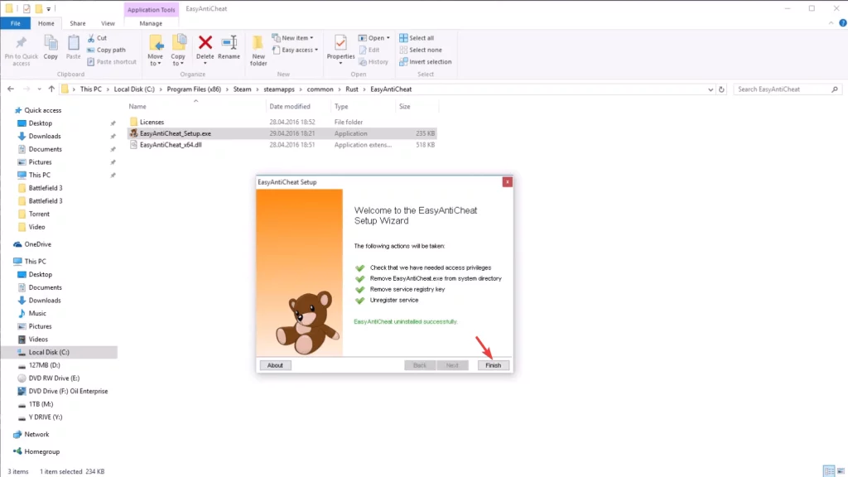
Task: Create a New folder from the ribbon
Action: pos(258,50)
